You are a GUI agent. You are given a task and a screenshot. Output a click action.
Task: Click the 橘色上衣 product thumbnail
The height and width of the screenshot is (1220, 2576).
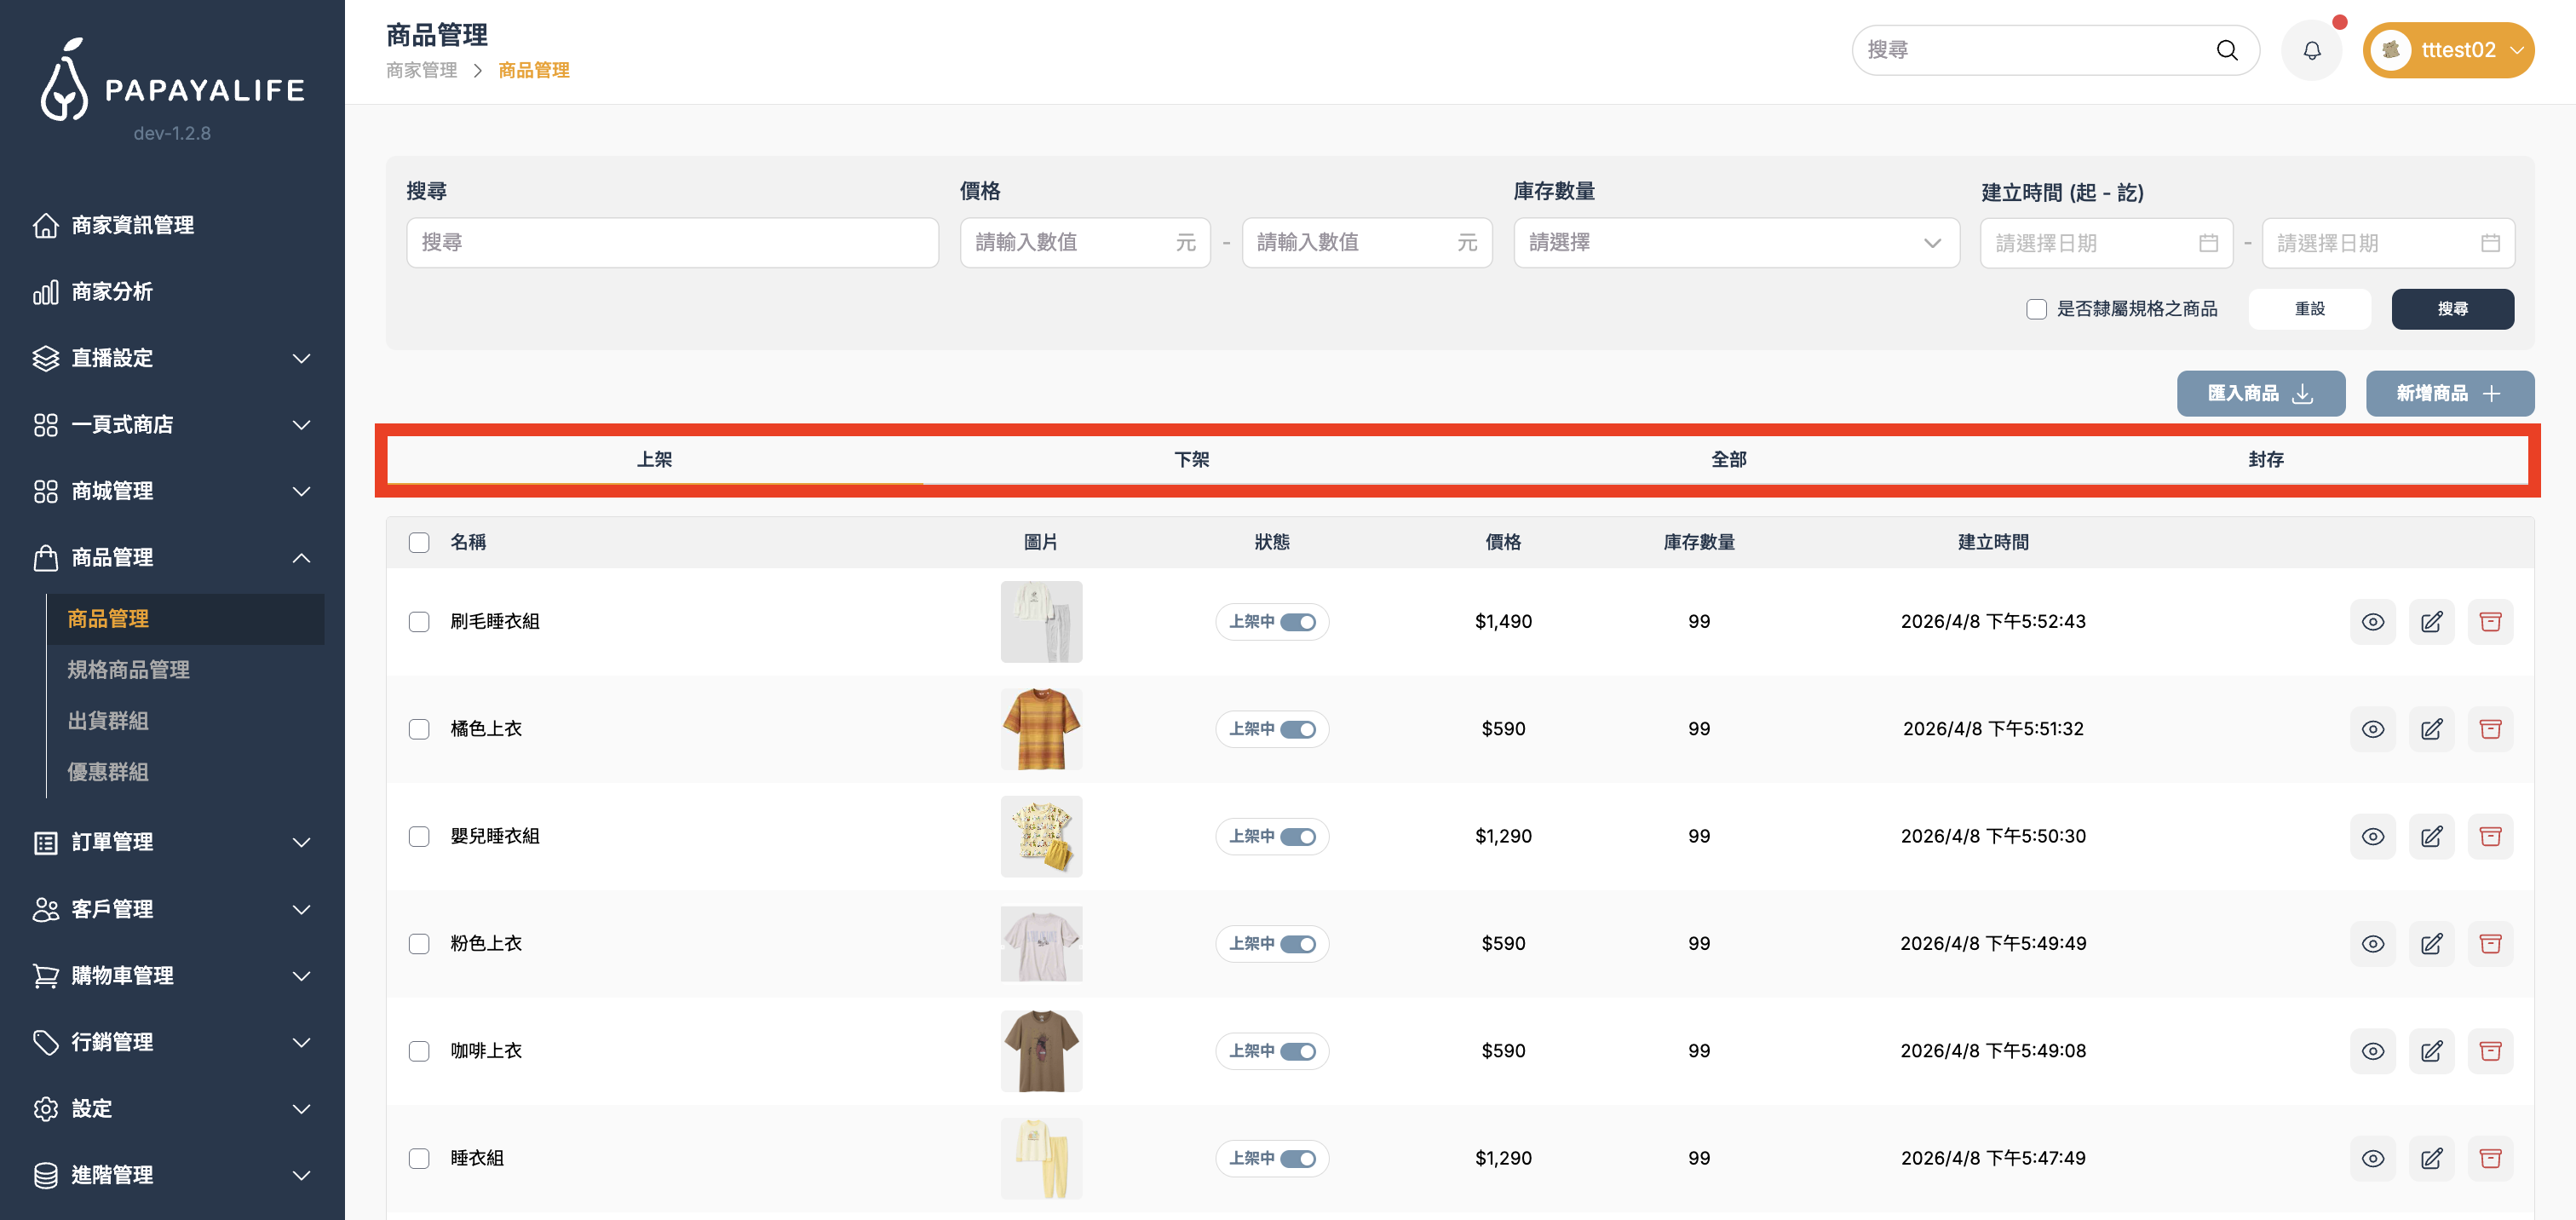(1041, 729)
